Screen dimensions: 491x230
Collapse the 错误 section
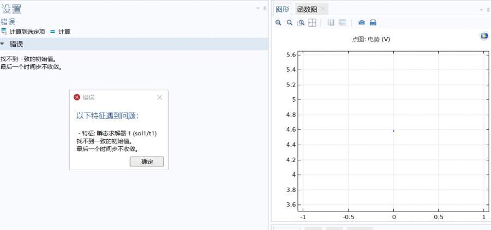pyautogui.click(x=3, y=44)
